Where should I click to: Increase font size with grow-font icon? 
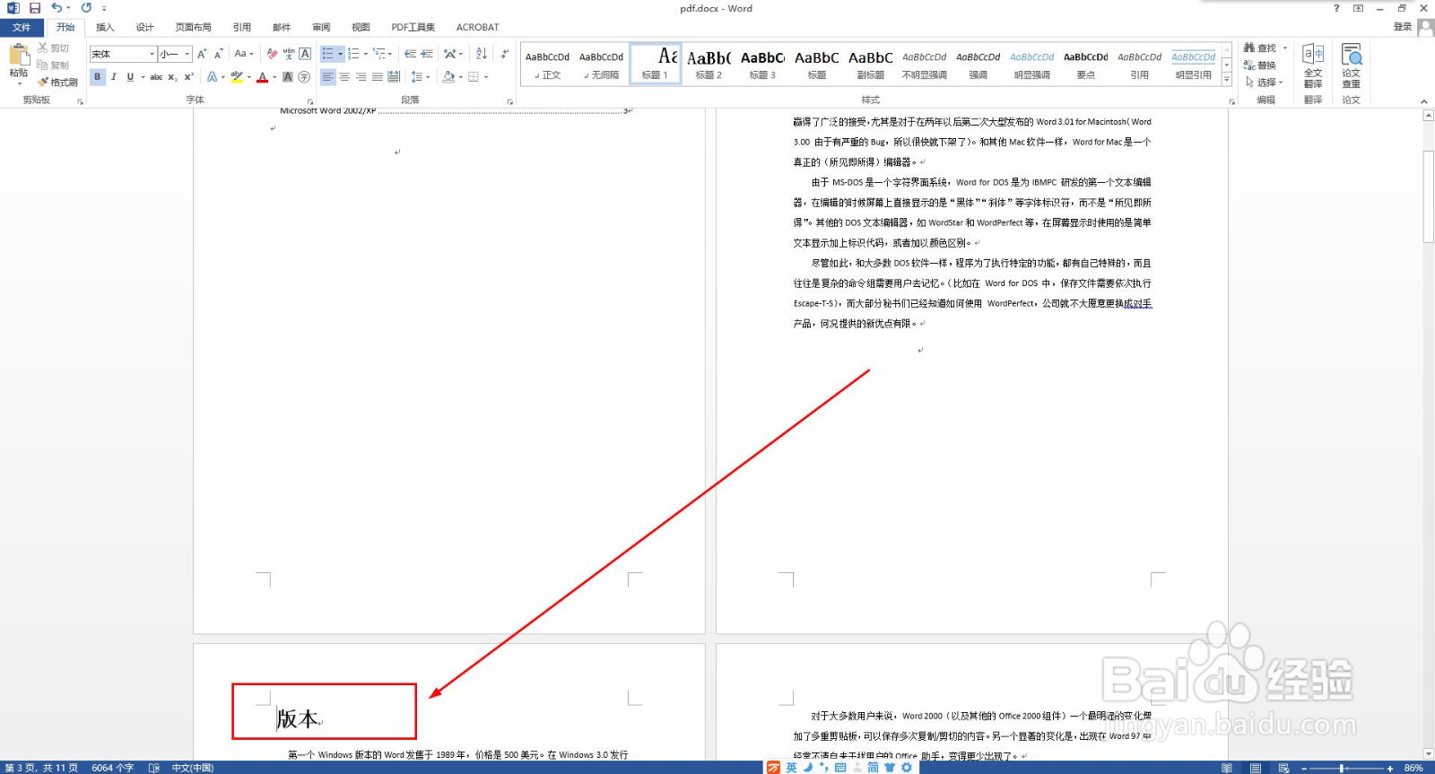point(202,54)
